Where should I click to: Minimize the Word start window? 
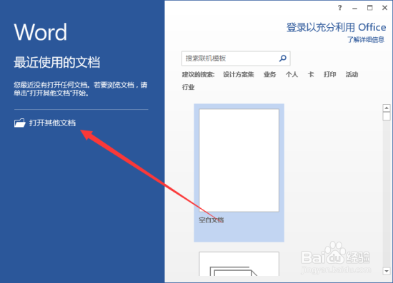[x=354, y=9]
